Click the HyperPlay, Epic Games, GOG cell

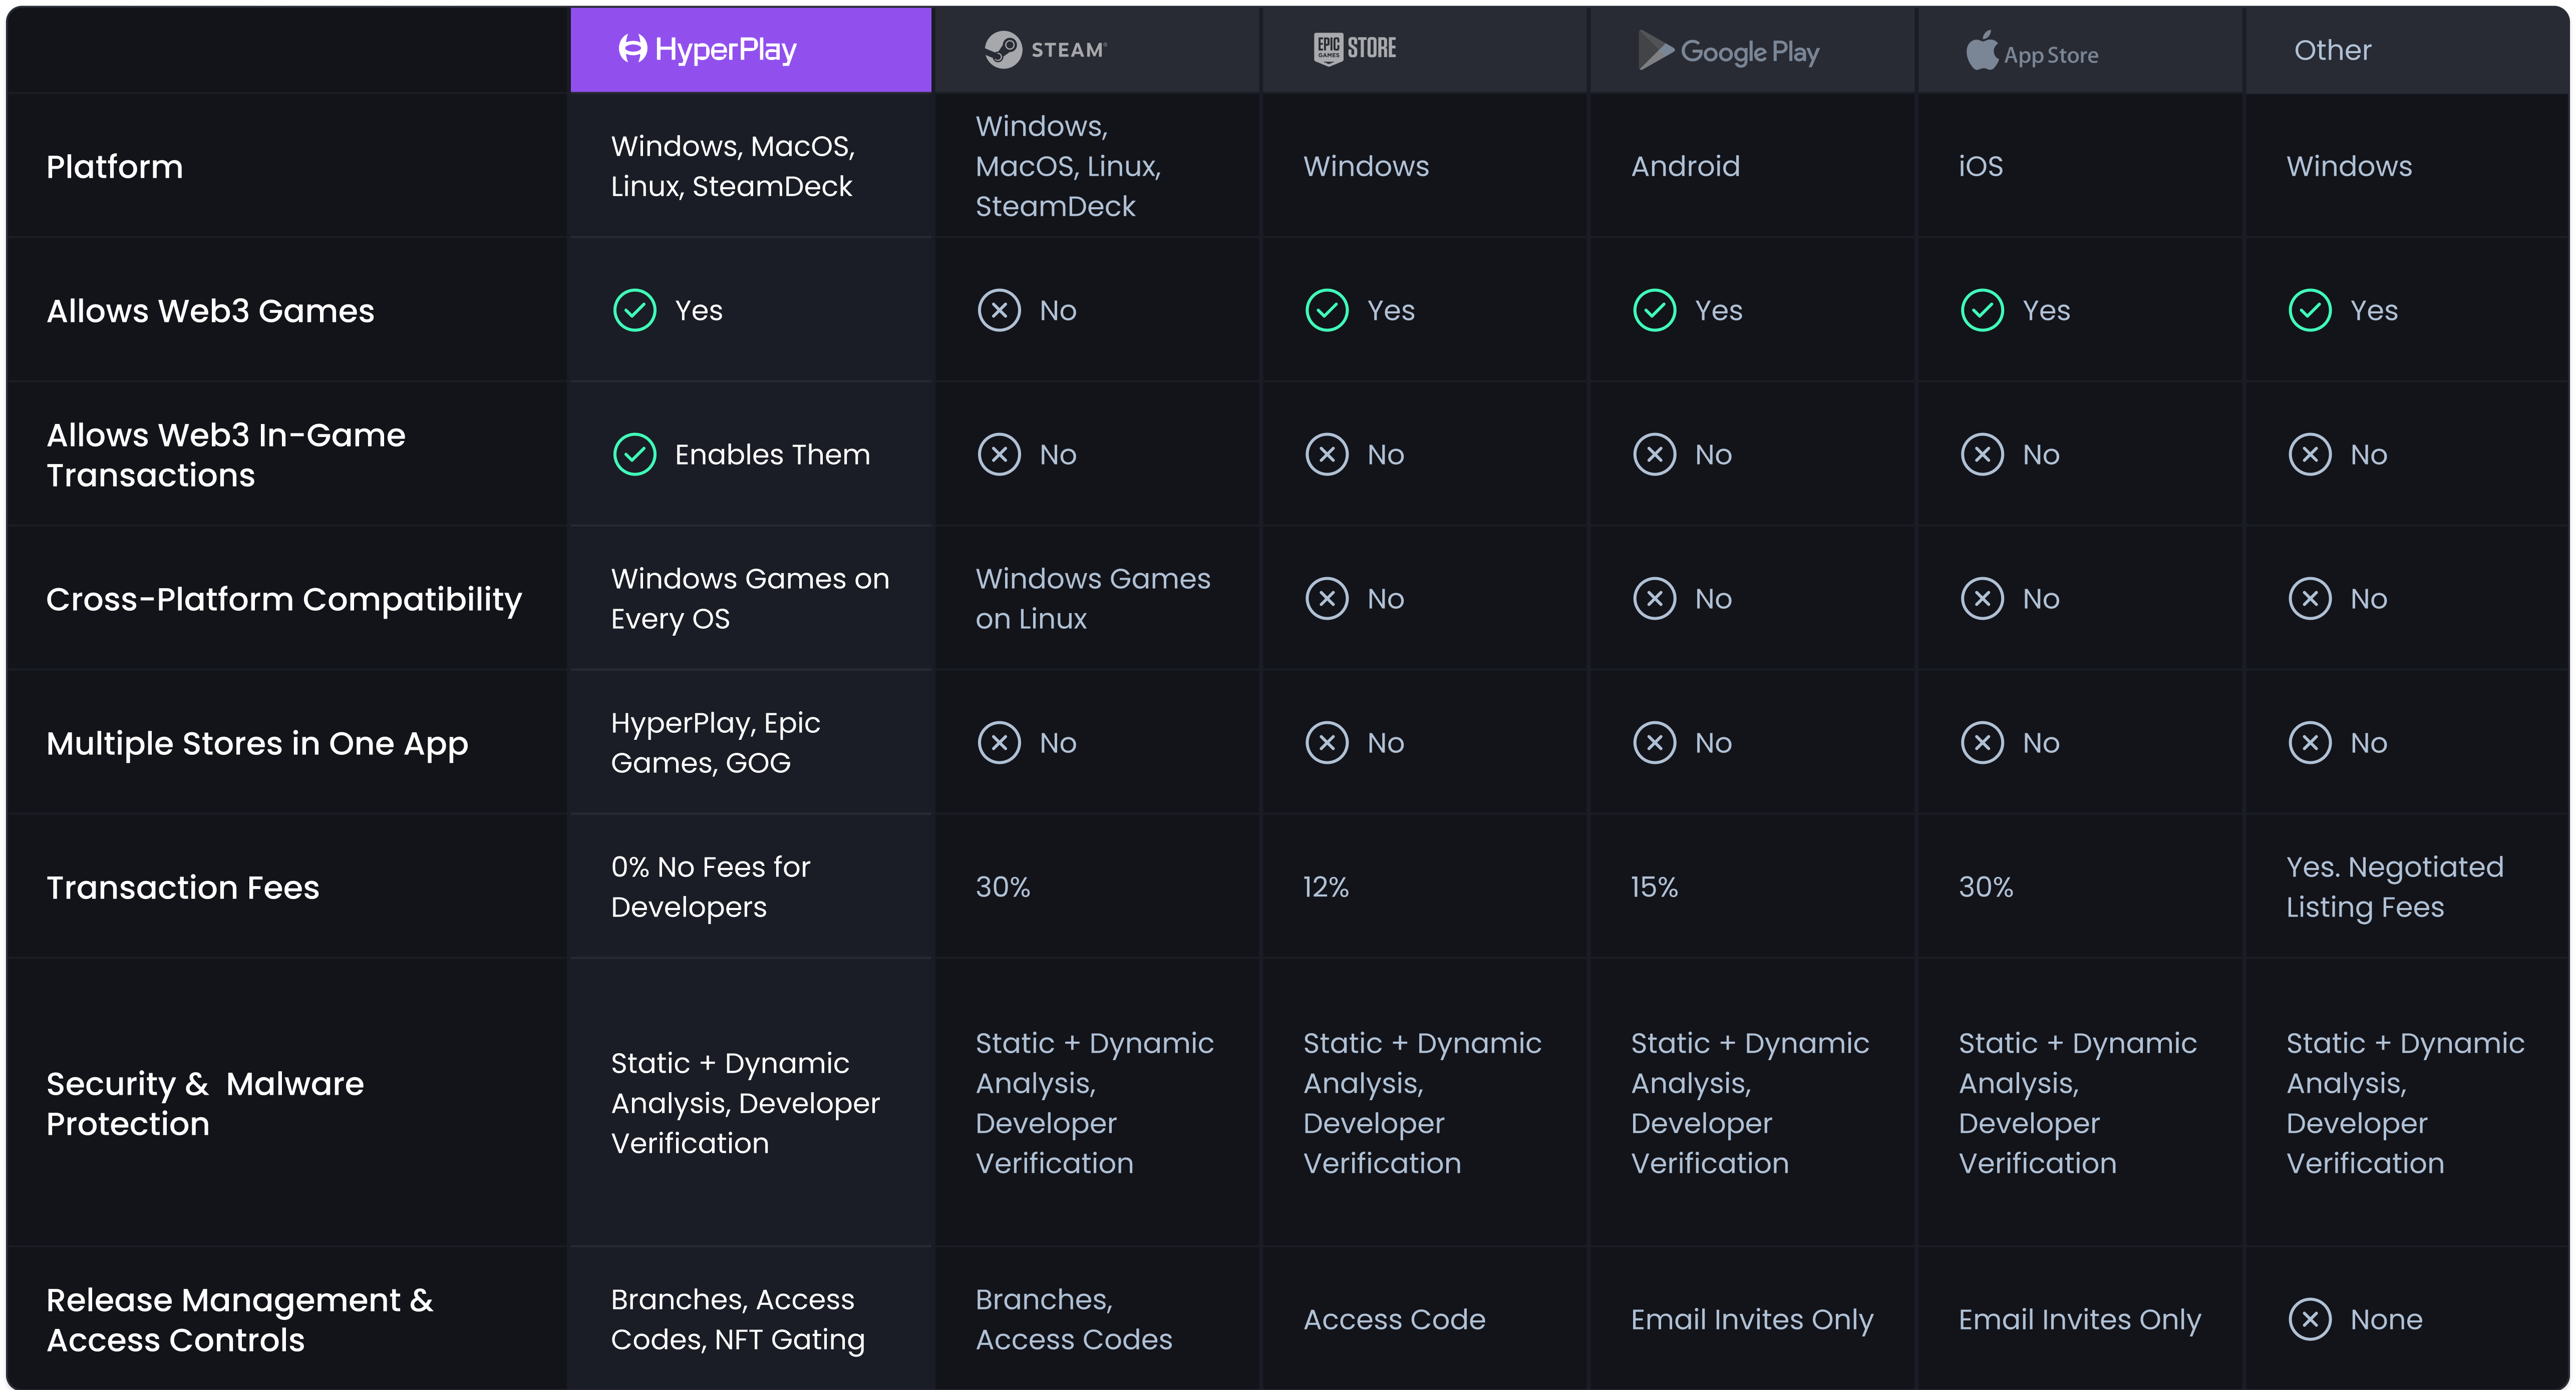click(x=715, y=742)
